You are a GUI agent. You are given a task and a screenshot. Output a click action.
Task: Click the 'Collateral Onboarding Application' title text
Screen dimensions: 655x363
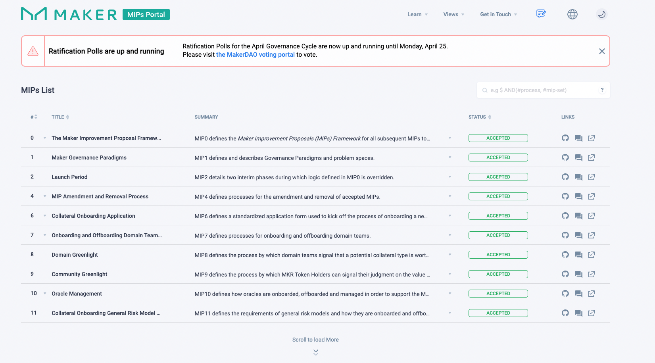pos(93,216)
